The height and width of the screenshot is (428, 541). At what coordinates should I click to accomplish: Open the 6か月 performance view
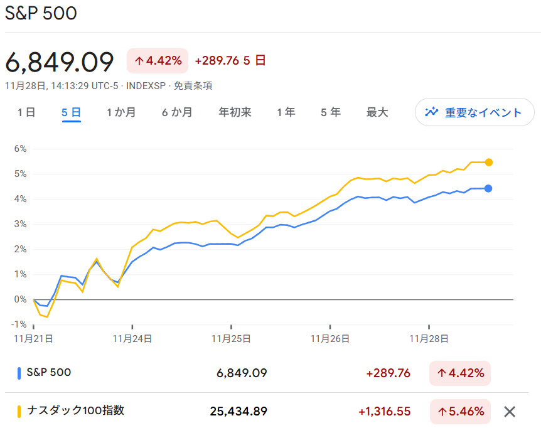pyautogui.click(x=177, y=112)
